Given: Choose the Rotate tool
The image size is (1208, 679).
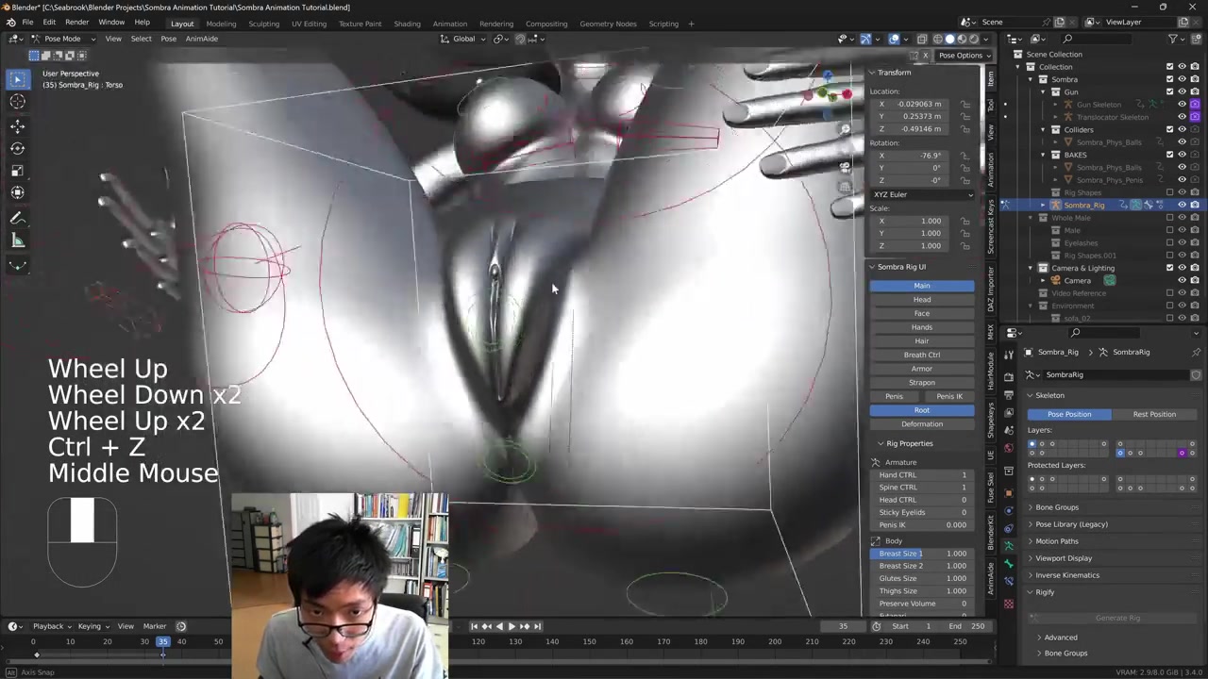Looking at the screenshot, I should tap(17, 148).
